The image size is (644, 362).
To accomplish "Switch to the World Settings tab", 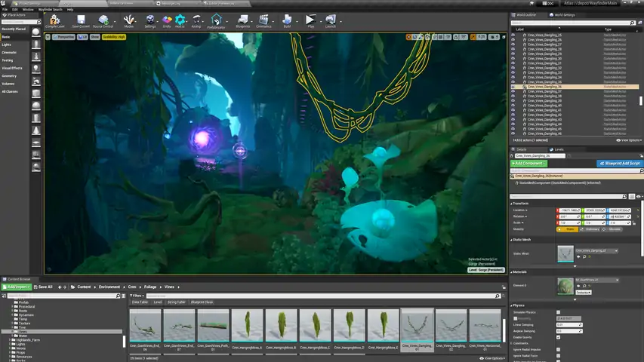I will pyautogui.click(x=565, y=14).
